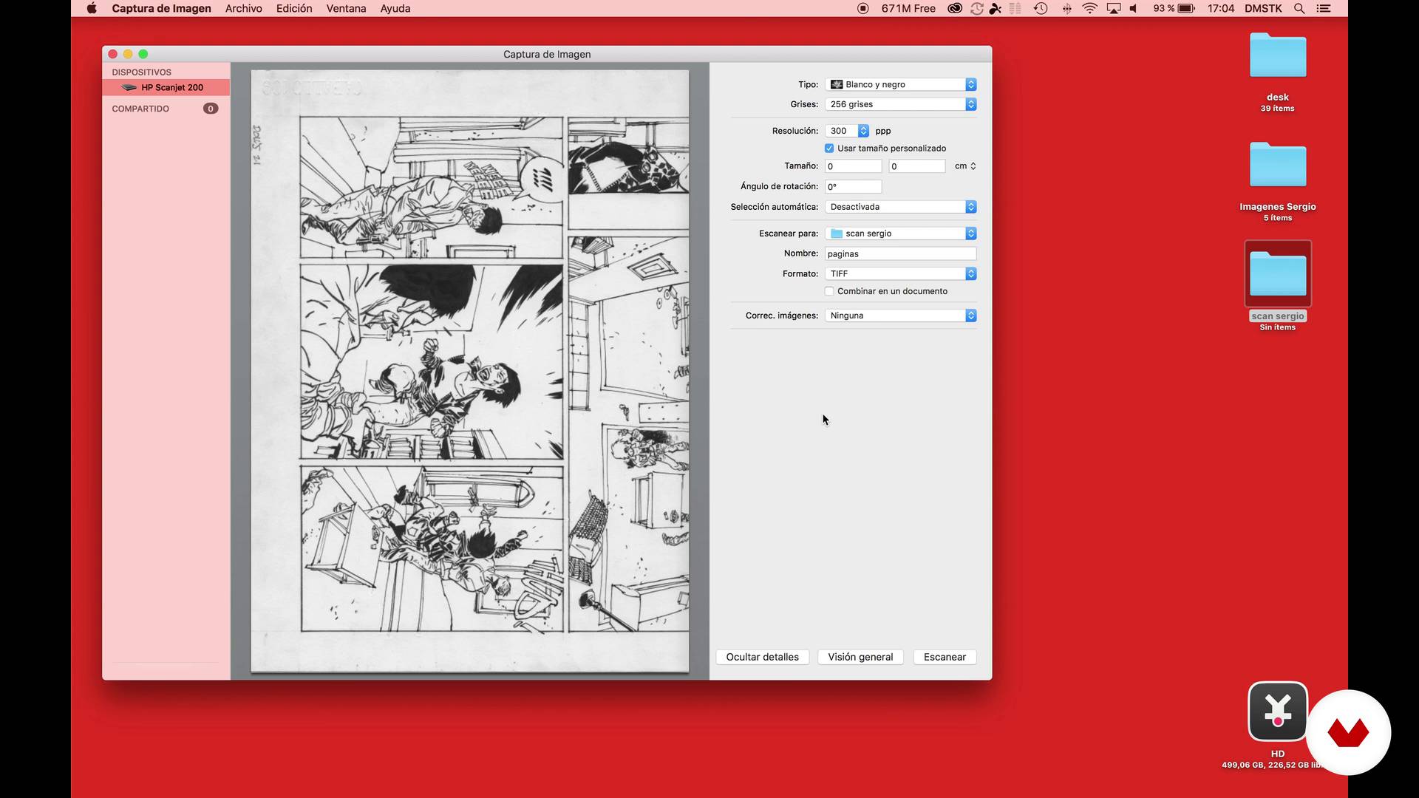
Task: Open the volume control in menu bar
Action: [1133, 8]
